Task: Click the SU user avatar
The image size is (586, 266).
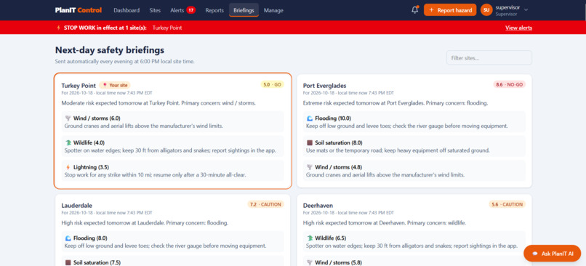Action: pos(486,10)
